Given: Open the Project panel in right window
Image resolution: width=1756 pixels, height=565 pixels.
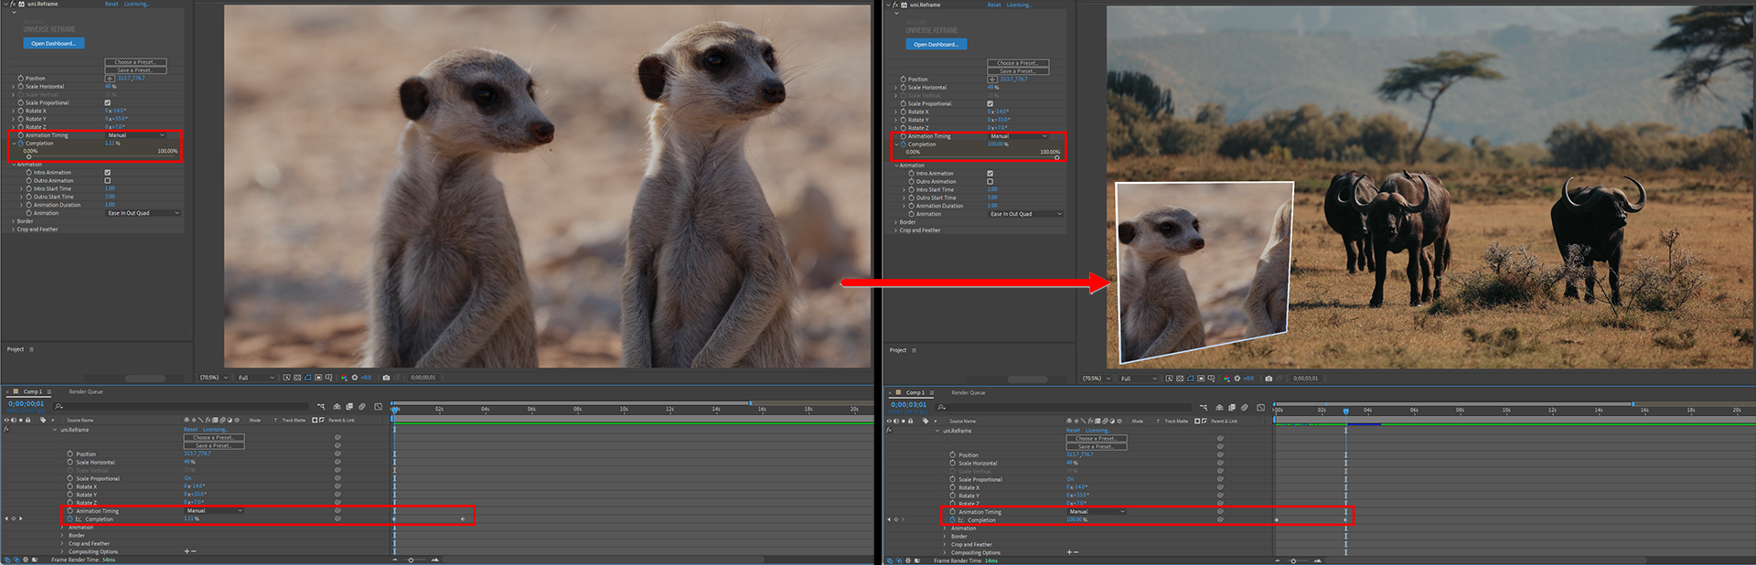Looking at the screenshot, I should [x=898, y=350].
